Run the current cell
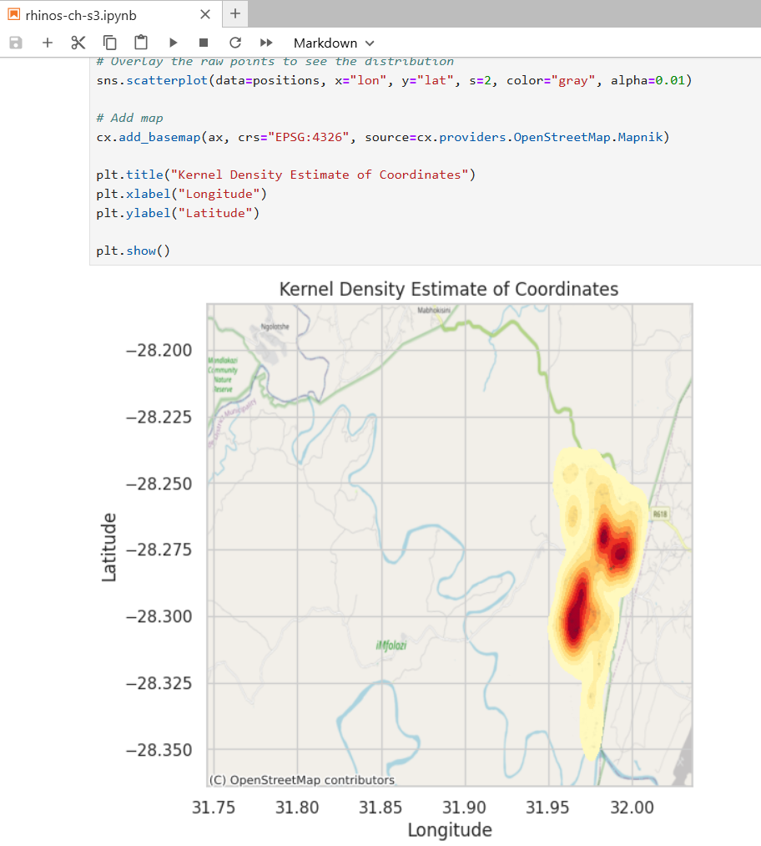Viewport: 761px width, 846px height. coord(173,43)
